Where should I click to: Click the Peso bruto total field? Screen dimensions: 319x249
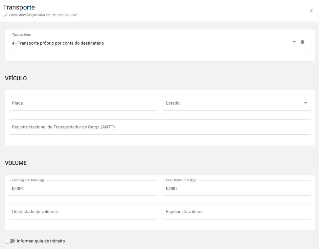pyautogui.click(x=237, y=188)
